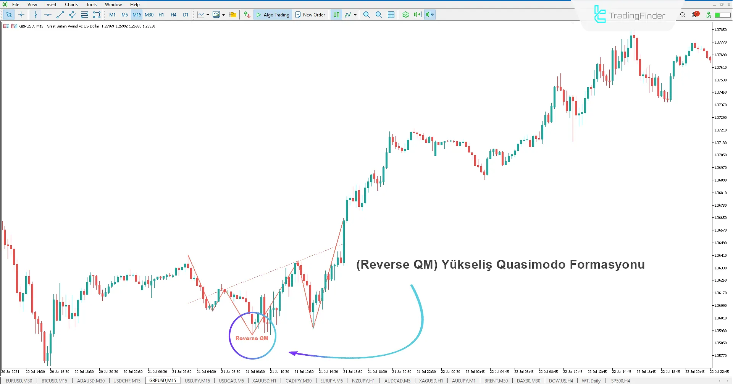Click the New Order button
This screenshot has height=384, width=733.
click(x=310, y=15)
